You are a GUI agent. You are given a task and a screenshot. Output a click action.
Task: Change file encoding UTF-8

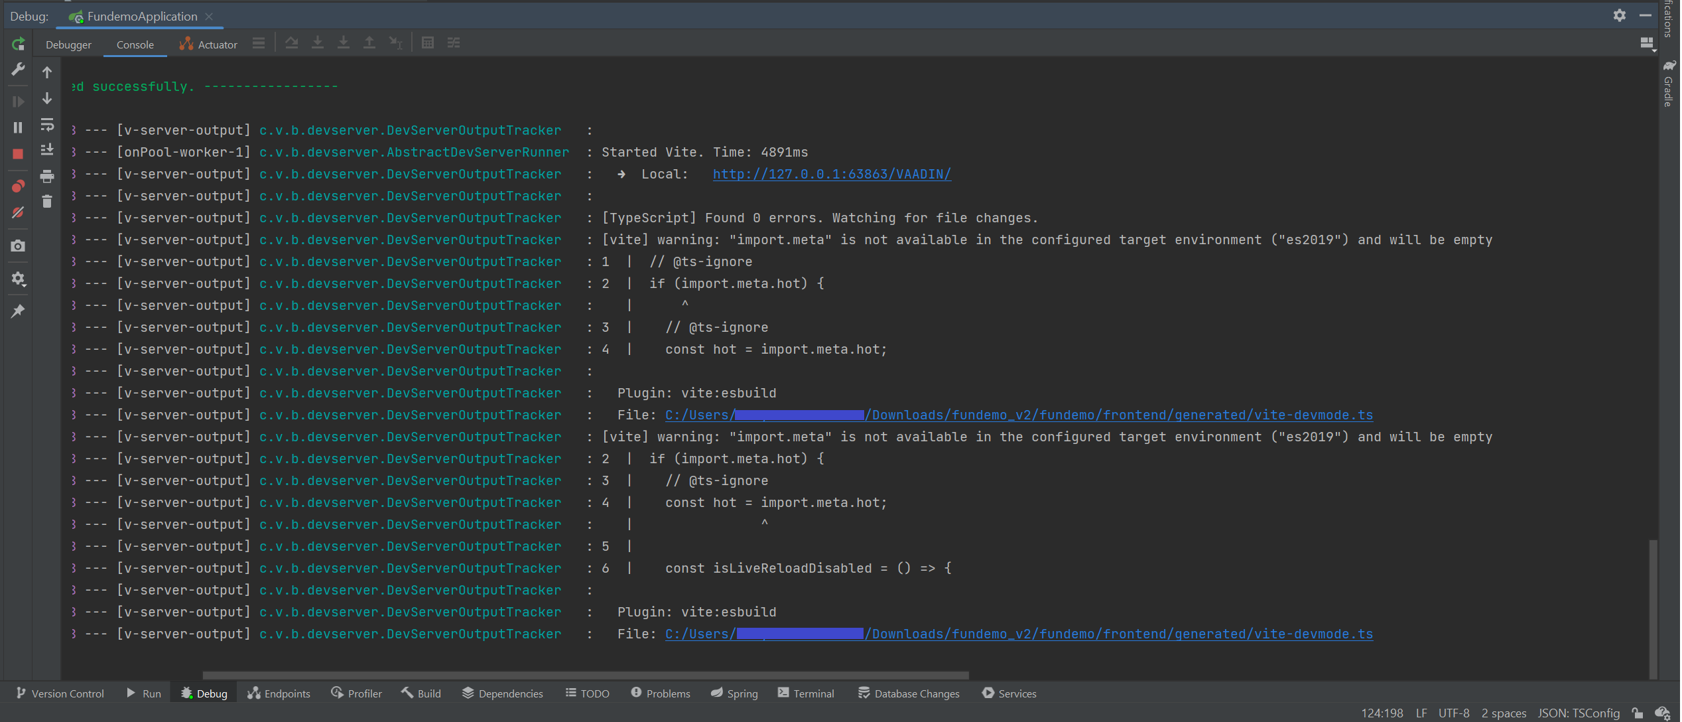click(x=1454, y=713)
